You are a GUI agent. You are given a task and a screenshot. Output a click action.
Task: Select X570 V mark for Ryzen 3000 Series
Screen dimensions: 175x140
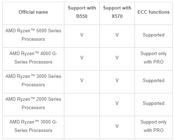point(117,80)
